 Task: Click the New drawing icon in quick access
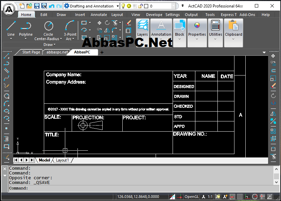pyautogui.click(x=22, y=6)
